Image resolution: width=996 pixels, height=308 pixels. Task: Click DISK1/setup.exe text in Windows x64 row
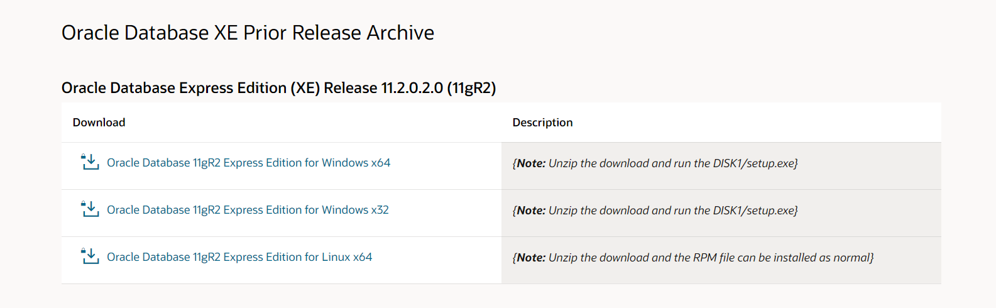tap(754, 163)
